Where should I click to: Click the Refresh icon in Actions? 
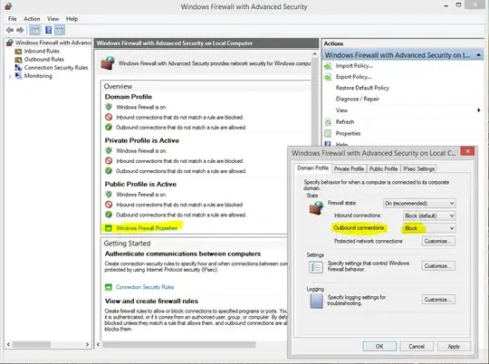pyautogui.click(x=328, y=122)
